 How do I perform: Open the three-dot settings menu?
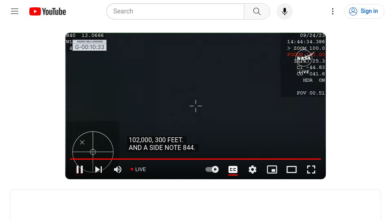pos(333,11)
